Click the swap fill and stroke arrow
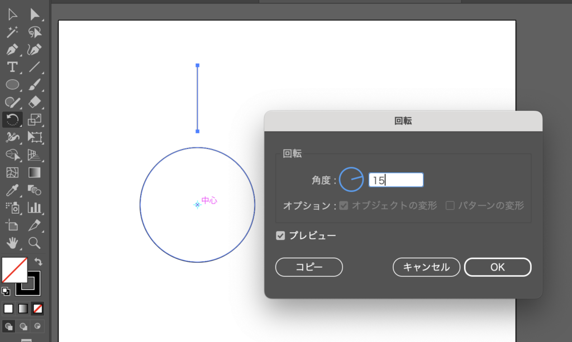 click(39, 261)
